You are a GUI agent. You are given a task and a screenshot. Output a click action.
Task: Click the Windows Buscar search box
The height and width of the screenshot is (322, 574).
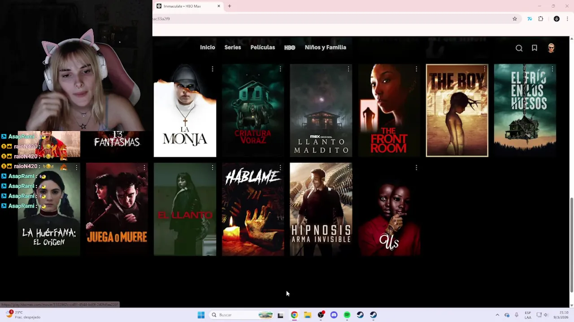click(x=242, y=315)
